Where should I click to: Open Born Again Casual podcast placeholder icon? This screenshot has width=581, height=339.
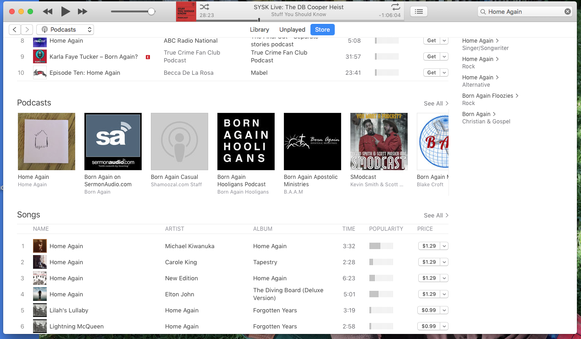(179, 141)
